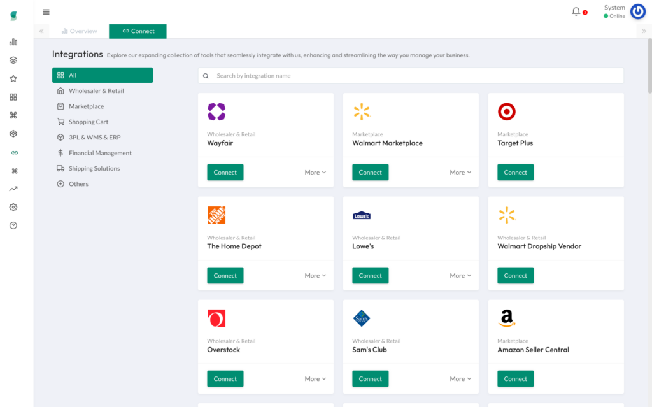Image resolution: width=652 pixels, height=407 pixels.
Task: Filter by 3PL & WMS & ERP
Action: point(103,138)
